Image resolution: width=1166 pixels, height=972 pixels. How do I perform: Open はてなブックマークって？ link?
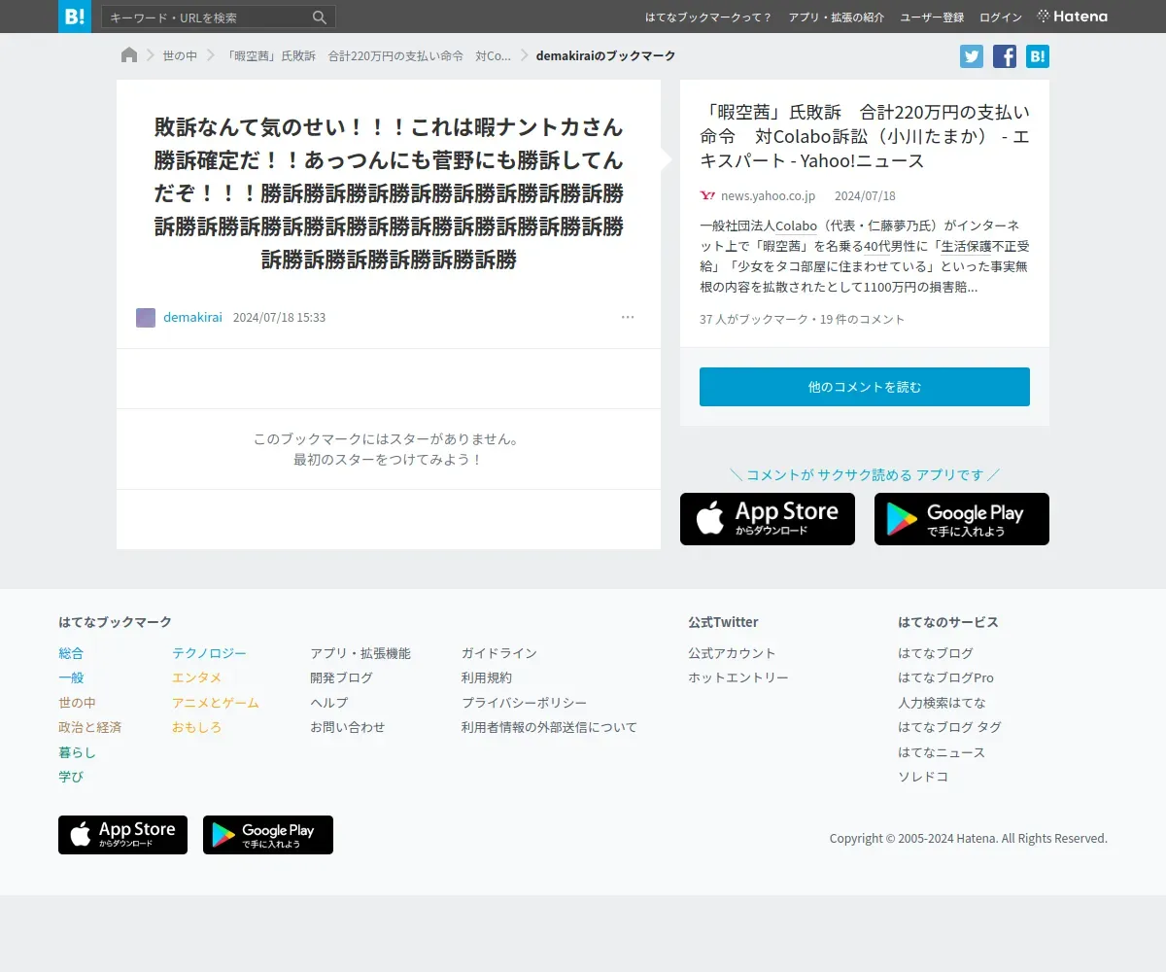[x=708, y=17]
